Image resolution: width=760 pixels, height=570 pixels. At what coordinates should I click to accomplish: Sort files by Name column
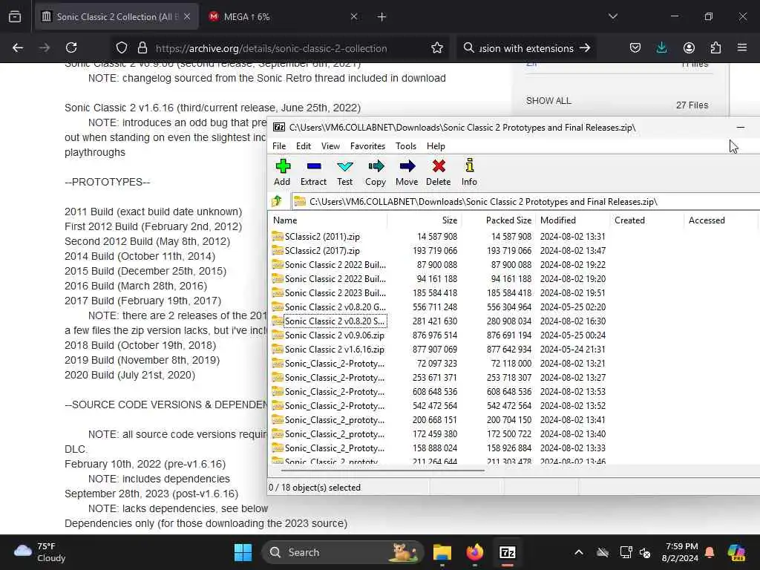click(327, 220)
